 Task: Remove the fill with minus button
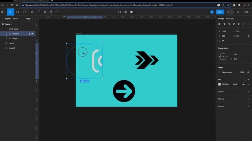(248, 85)
